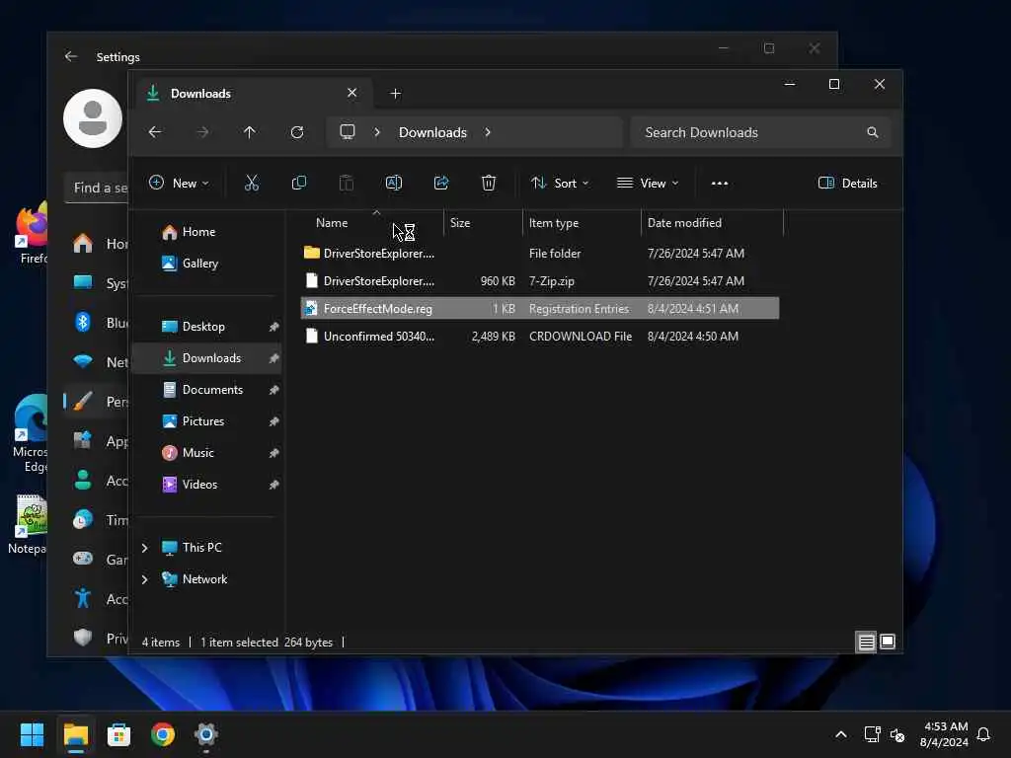Open Videos in navigation pane
This screenshot has width=1011, height=758.
pos(207,485)
